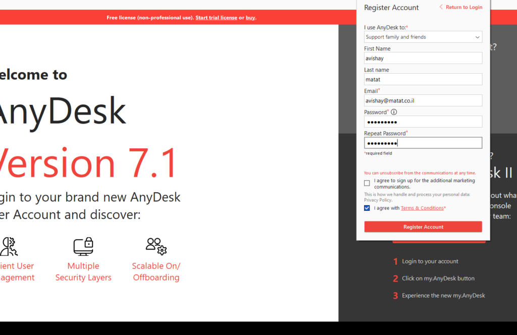Expand the Support family and friends selector
The image size is (517, 335).
423,37
